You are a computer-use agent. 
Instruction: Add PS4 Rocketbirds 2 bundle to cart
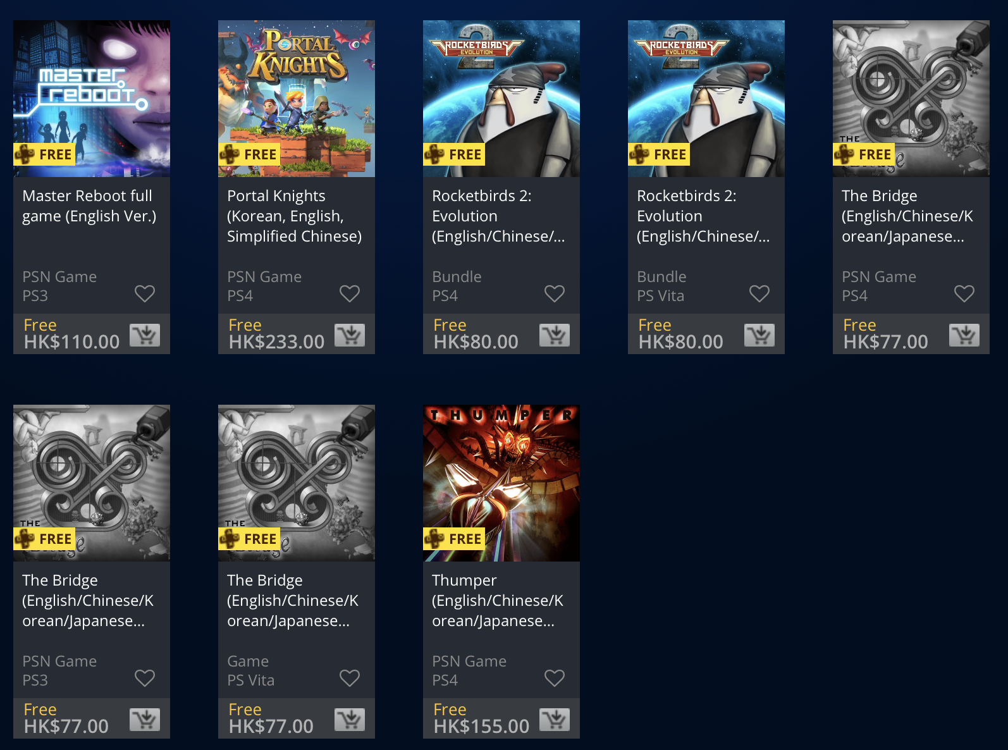pos(555,335)
